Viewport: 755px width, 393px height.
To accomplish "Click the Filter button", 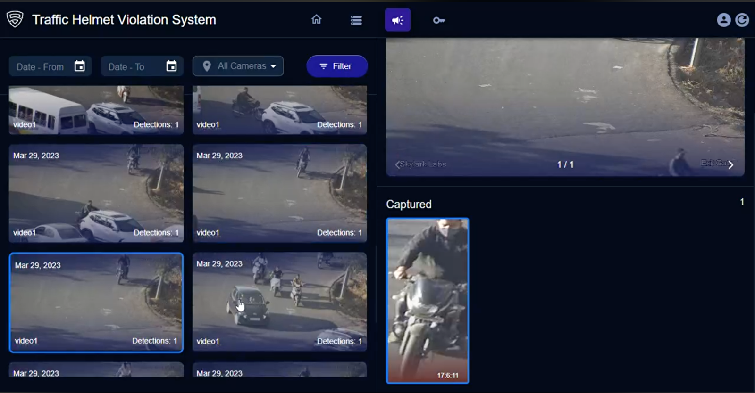I will point(336,66).
